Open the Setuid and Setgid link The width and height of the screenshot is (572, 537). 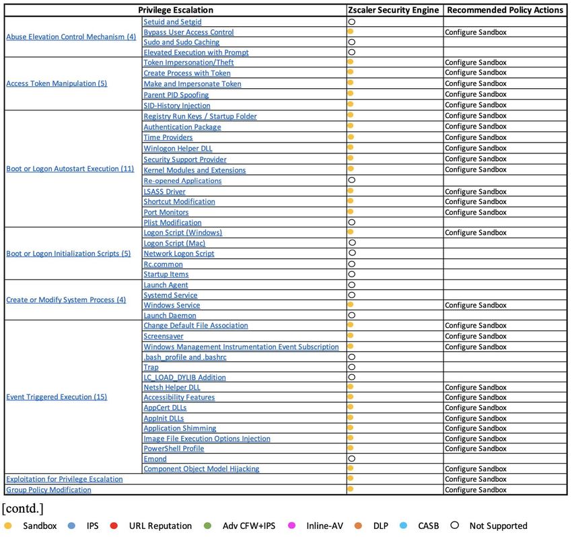pos(172,22)
